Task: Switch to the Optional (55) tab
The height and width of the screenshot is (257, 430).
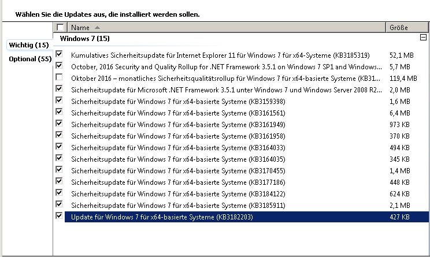Action: [30, 59]
